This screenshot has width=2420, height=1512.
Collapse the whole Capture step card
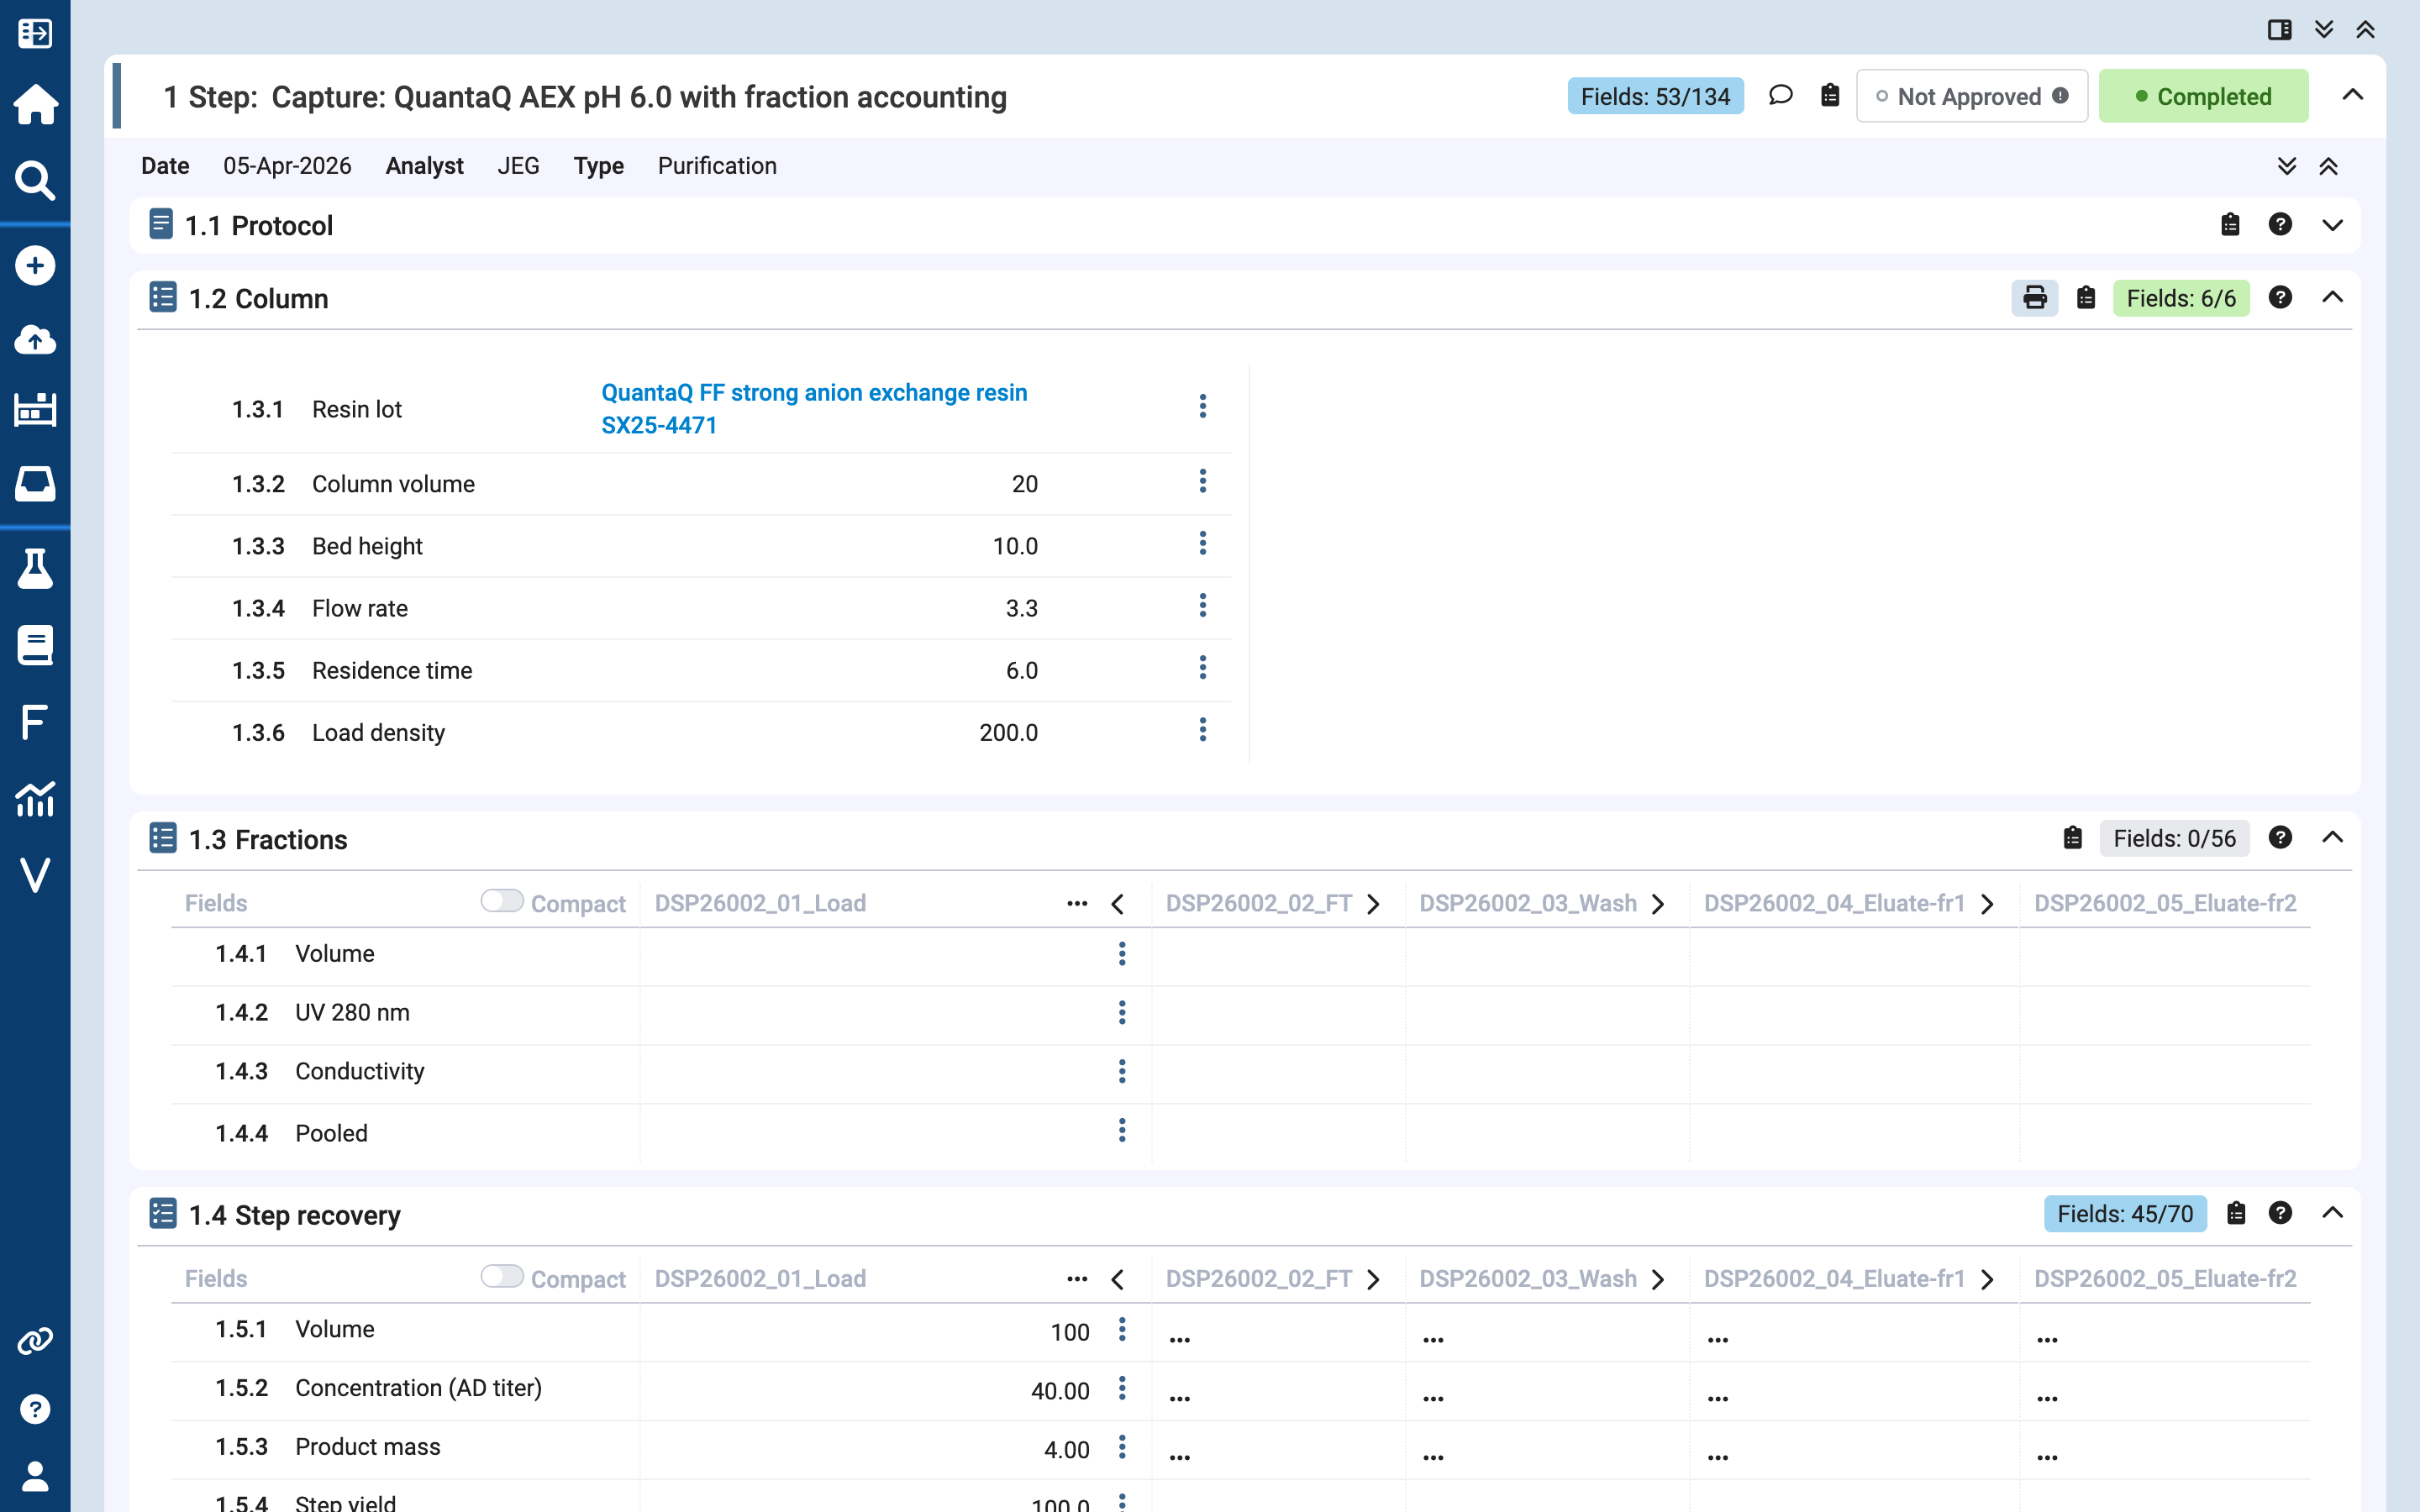point(2353,96)
